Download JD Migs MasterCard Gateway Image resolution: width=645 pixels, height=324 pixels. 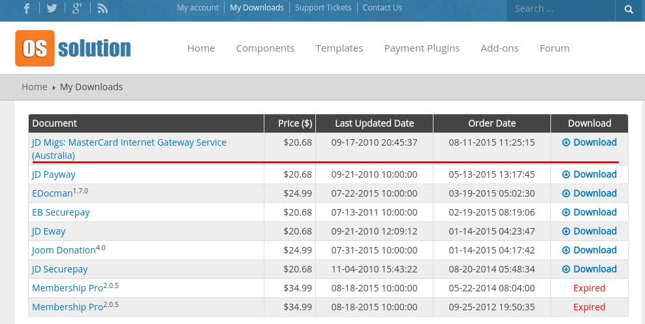[x=590, y=142]
